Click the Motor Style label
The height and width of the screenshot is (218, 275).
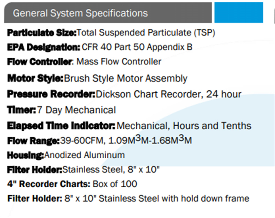tap(35, 78)
